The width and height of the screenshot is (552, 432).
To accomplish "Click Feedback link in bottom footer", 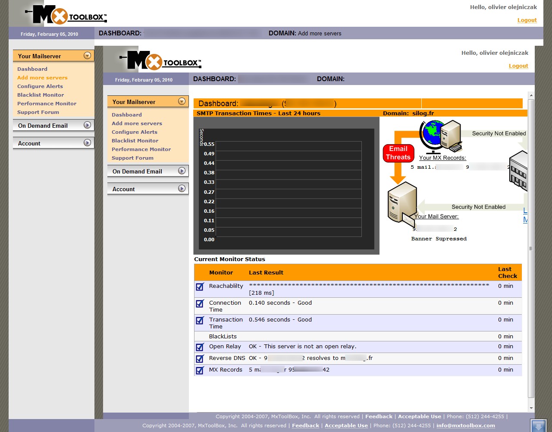I will pyautogui.click(x=305, y=426).
